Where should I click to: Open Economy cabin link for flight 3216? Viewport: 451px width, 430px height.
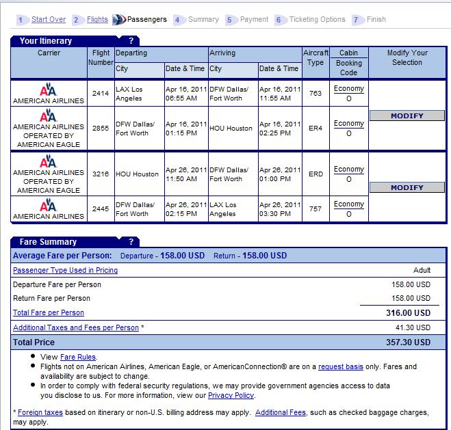(349, 170)
